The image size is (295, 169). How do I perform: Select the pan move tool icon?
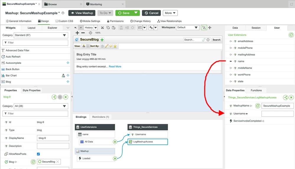(x=210, y=28)
